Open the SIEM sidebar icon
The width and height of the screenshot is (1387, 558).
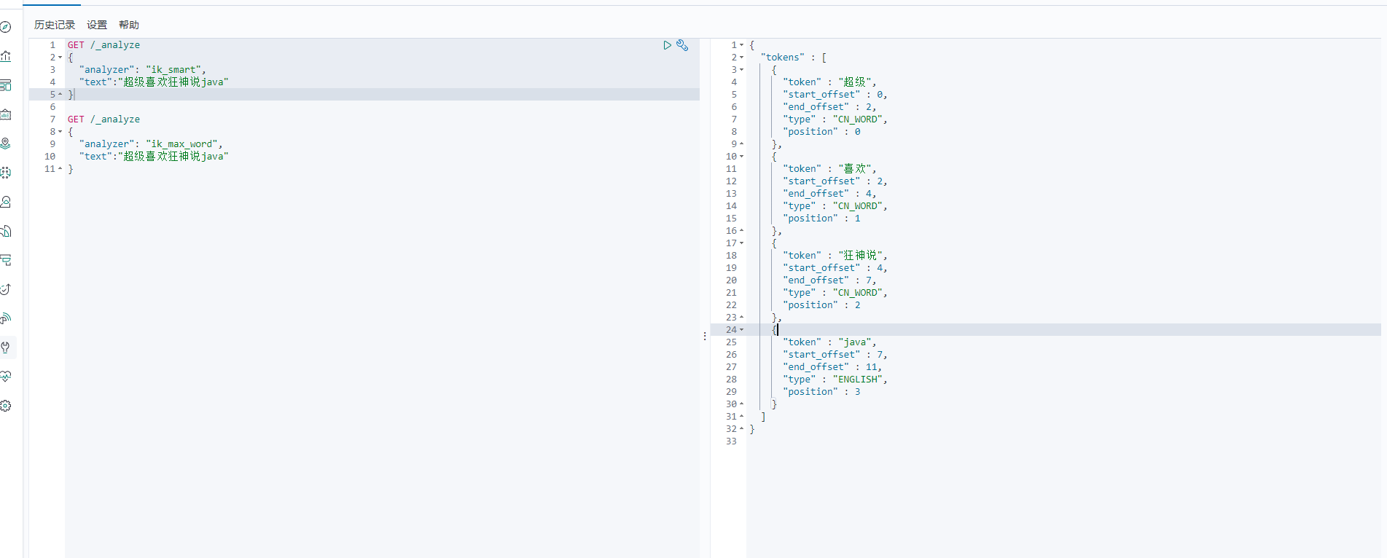[6, 318]
